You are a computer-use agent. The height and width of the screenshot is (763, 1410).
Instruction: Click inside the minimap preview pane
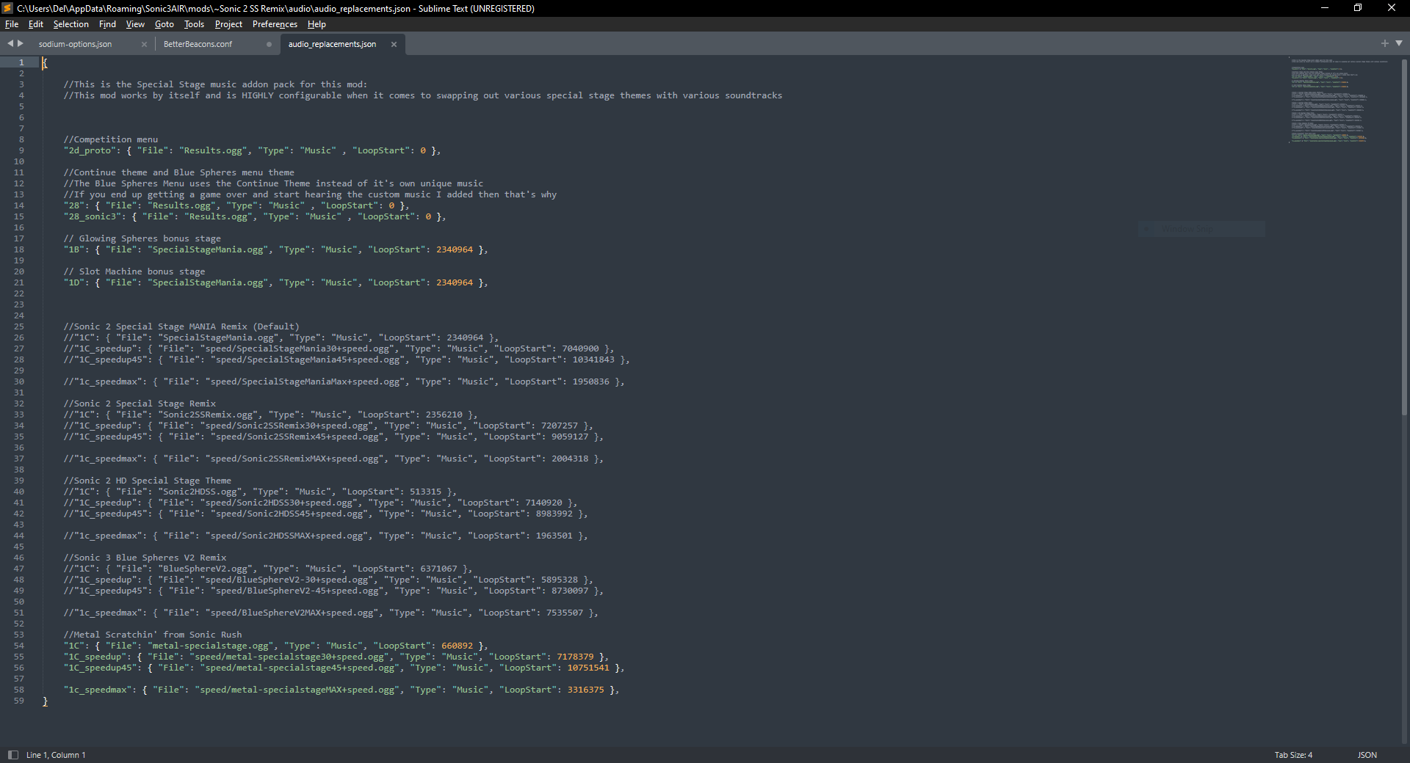1329,103
